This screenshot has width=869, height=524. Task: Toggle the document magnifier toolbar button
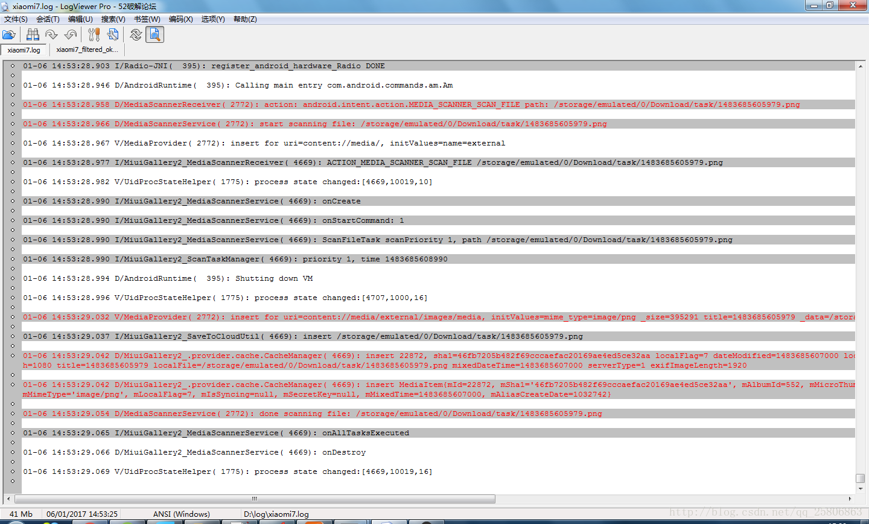tap(155, 35)
